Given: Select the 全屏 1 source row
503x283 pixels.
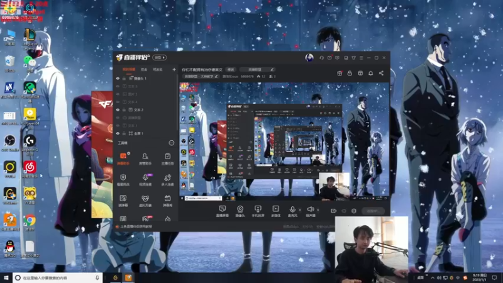Looking at the screenshot, I should coord(146,133).
